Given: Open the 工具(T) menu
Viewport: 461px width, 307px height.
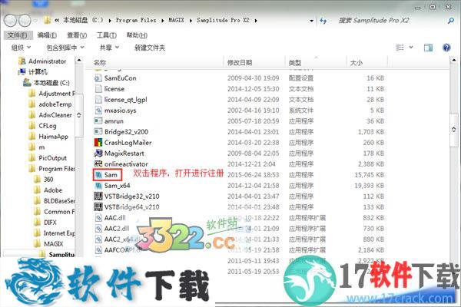Looking at the screenshot, I should coord(107,35).
